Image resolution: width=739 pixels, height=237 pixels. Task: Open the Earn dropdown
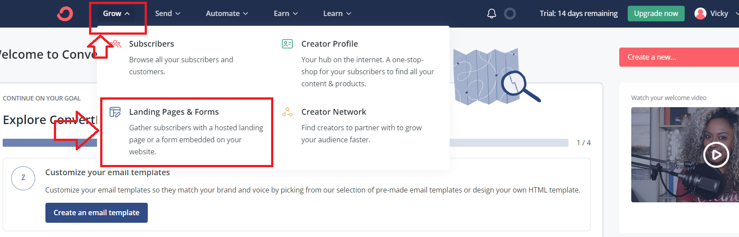point(285,14)
